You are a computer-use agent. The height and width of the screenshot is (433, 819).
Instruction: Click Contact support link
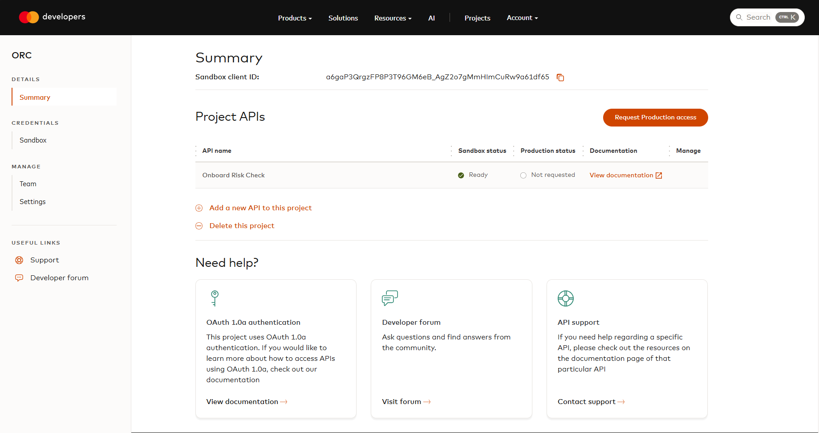point(591,402)
